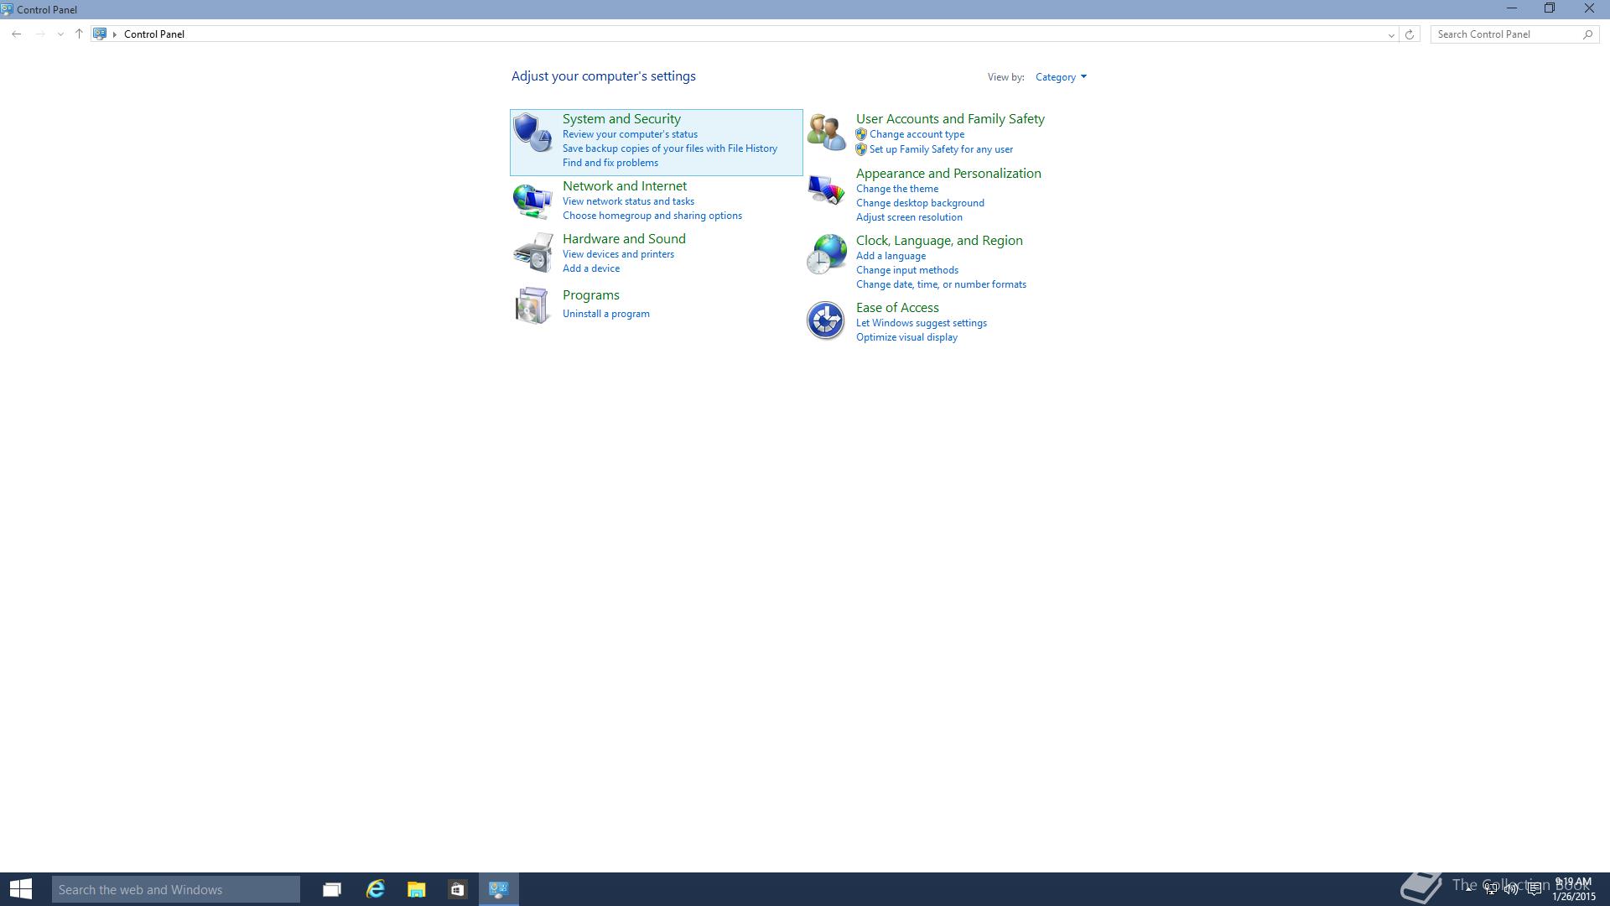Open Appearance and Personalization category
1610x906 pixels.
948,174
